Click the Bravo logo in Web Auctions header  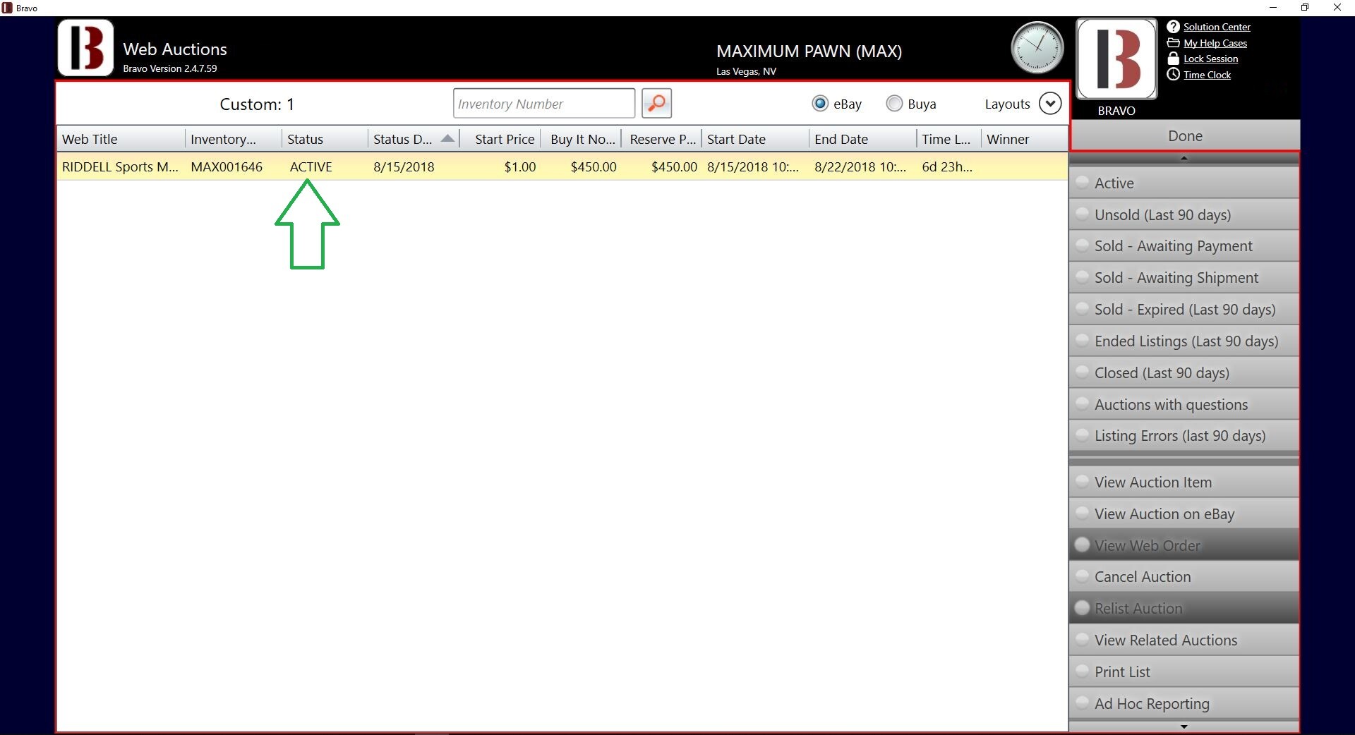(85, 48)
